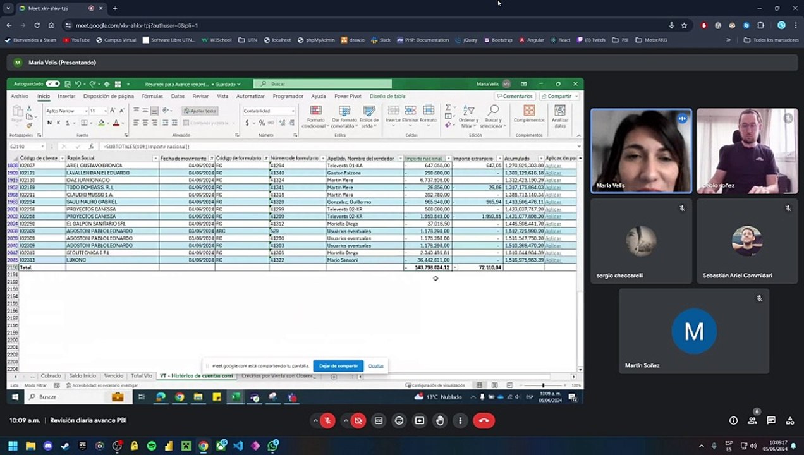Open the Archivo ribbon tab
The width and height of the screenshot is (804, 455).
tap(20, 96)
